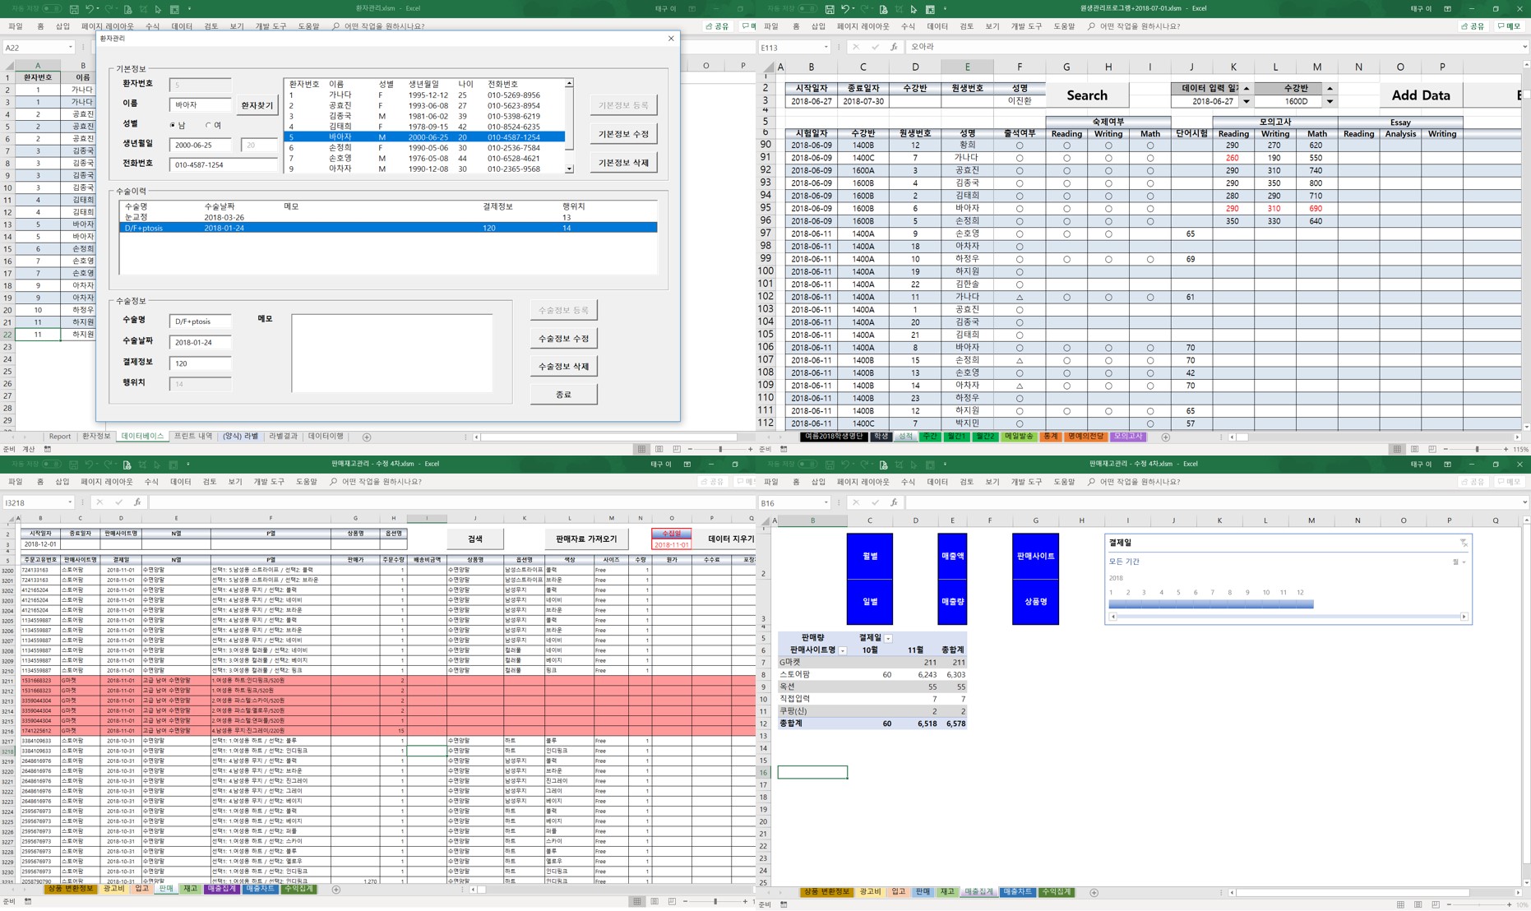Switch 환자관리 workbook to Normal view
Image resolution: width=1531 pixels, height=911 pixels.
pyautogui.click(x=641, y=450)
